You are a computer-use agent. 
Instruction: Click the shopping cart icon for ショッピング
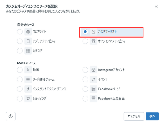28,99
